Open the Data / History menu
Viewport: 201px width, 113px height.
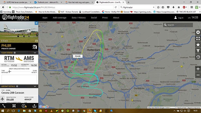tap(79, 18)
